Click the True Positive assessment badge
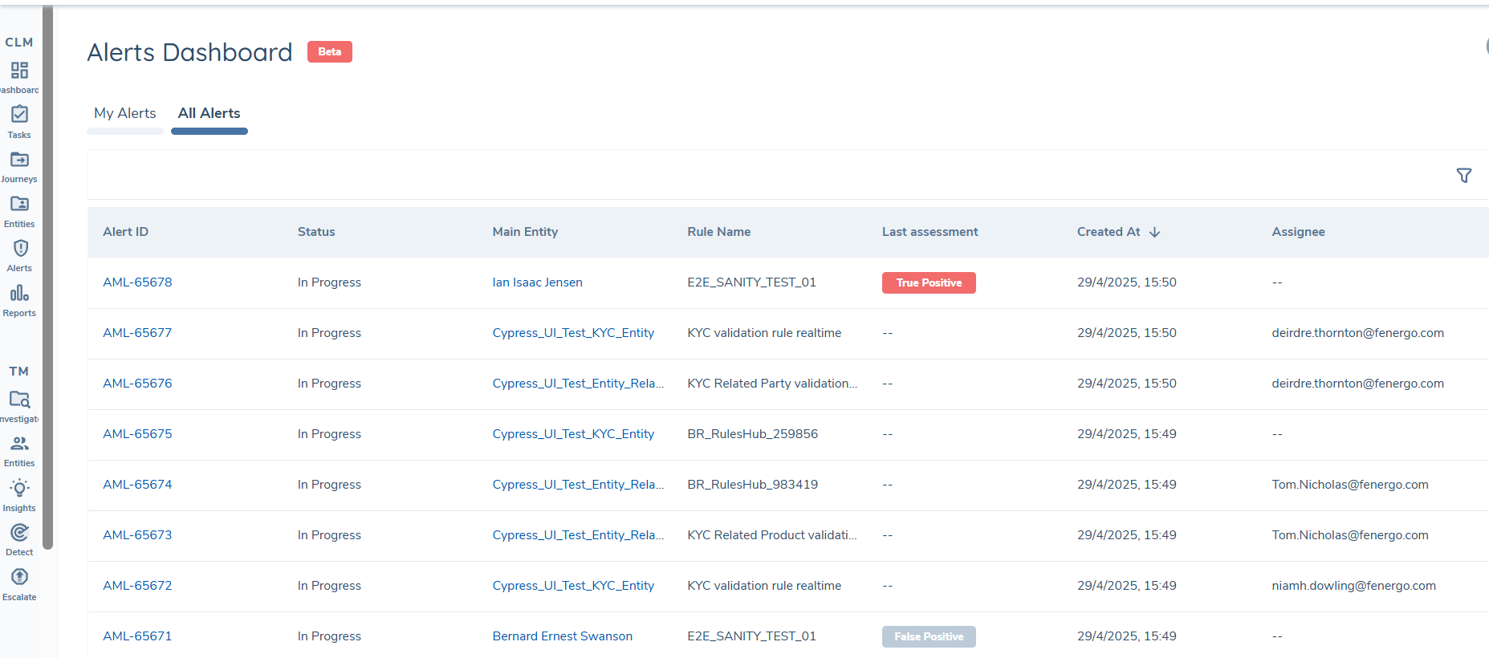The height and width of the screenshot is (658, 1489). coord(928,282)
